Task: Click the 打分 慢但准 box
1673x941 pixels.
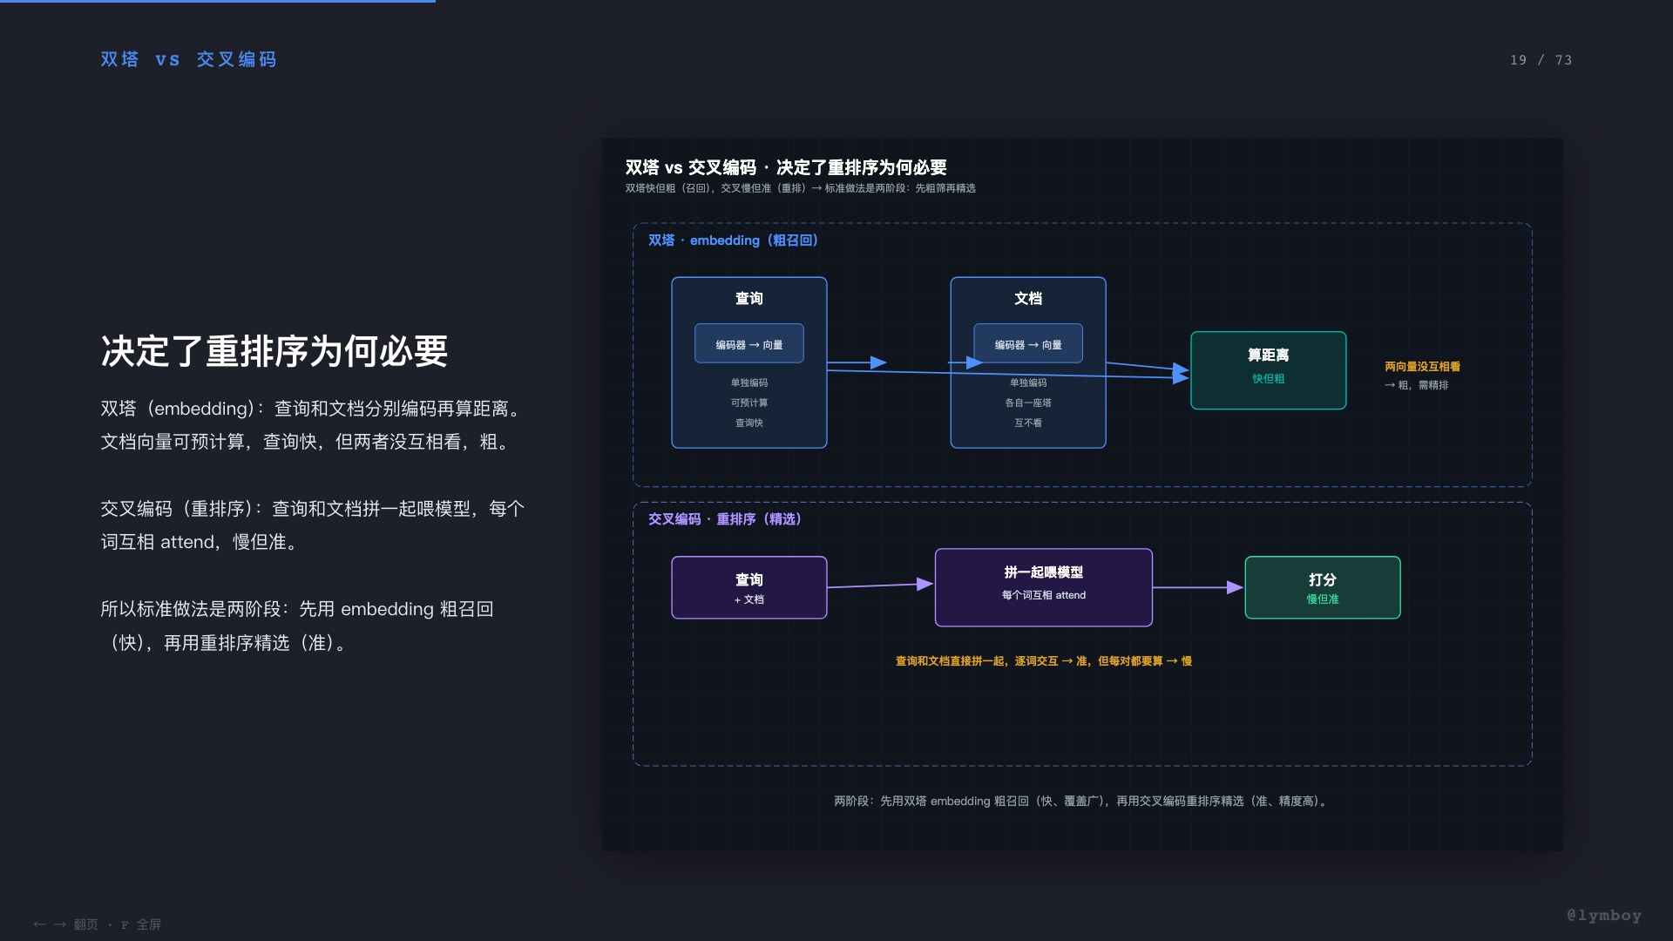Action: pyautogui.click(x=1323, y=587)
